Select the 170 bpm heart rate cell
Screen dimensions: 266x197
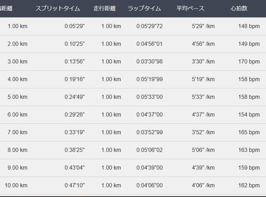coord(249,62)
